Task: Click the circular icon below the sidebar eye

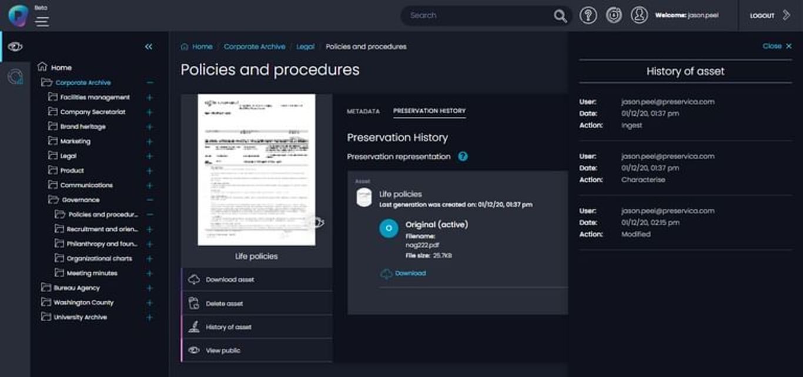Action: (15, 77)
